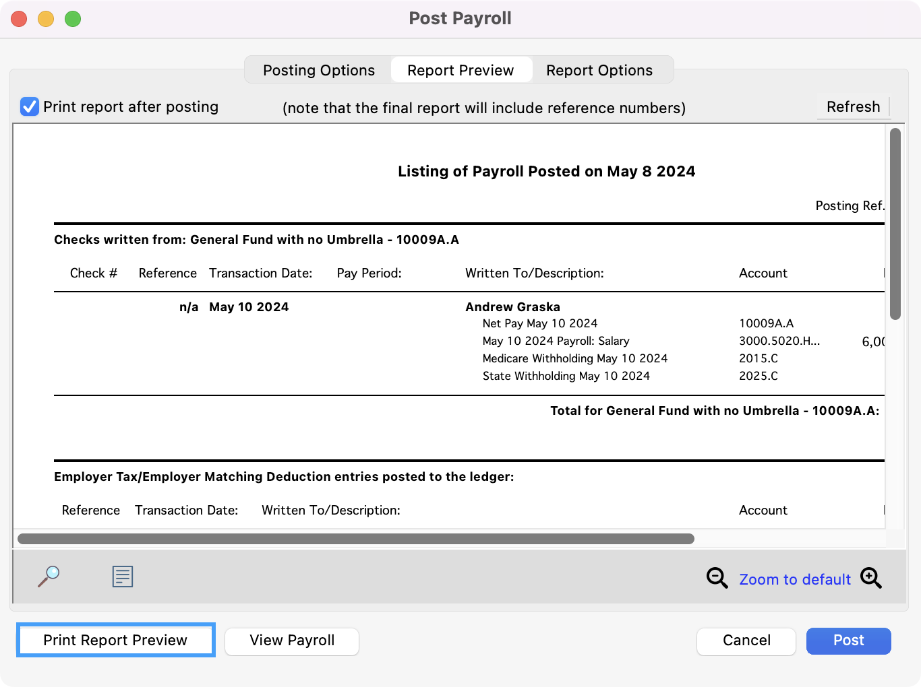
Task: Click the document page view icon
Action: [x=122, y=577]
